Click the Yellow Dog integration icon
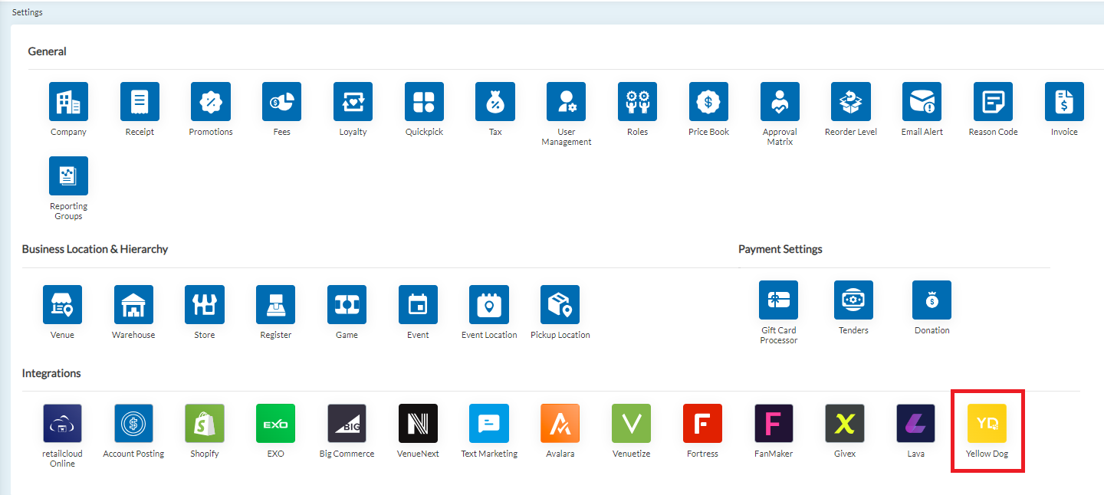The image size is (1104, 495). point(987,423)
